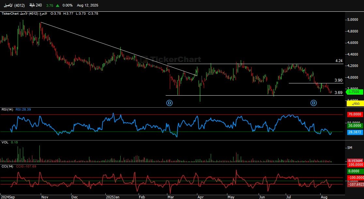
Task: Click the Mar label on time axis
Action: [171, 197]
